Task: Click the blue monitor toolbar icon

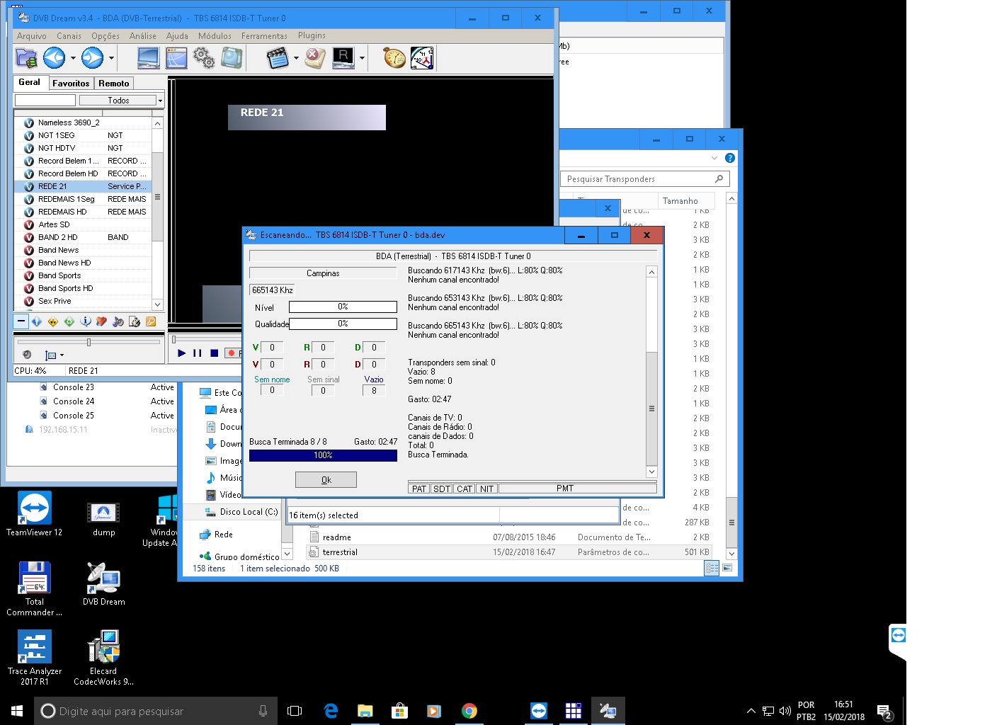Action: click(x=148, y=57)
